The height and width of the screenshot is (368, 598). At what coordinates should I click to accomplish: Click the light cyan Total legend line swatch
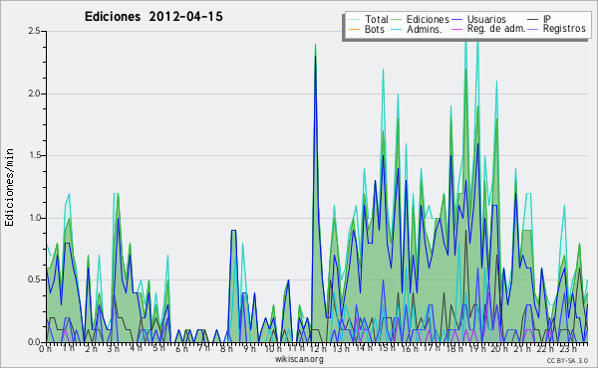pos(354,20)
